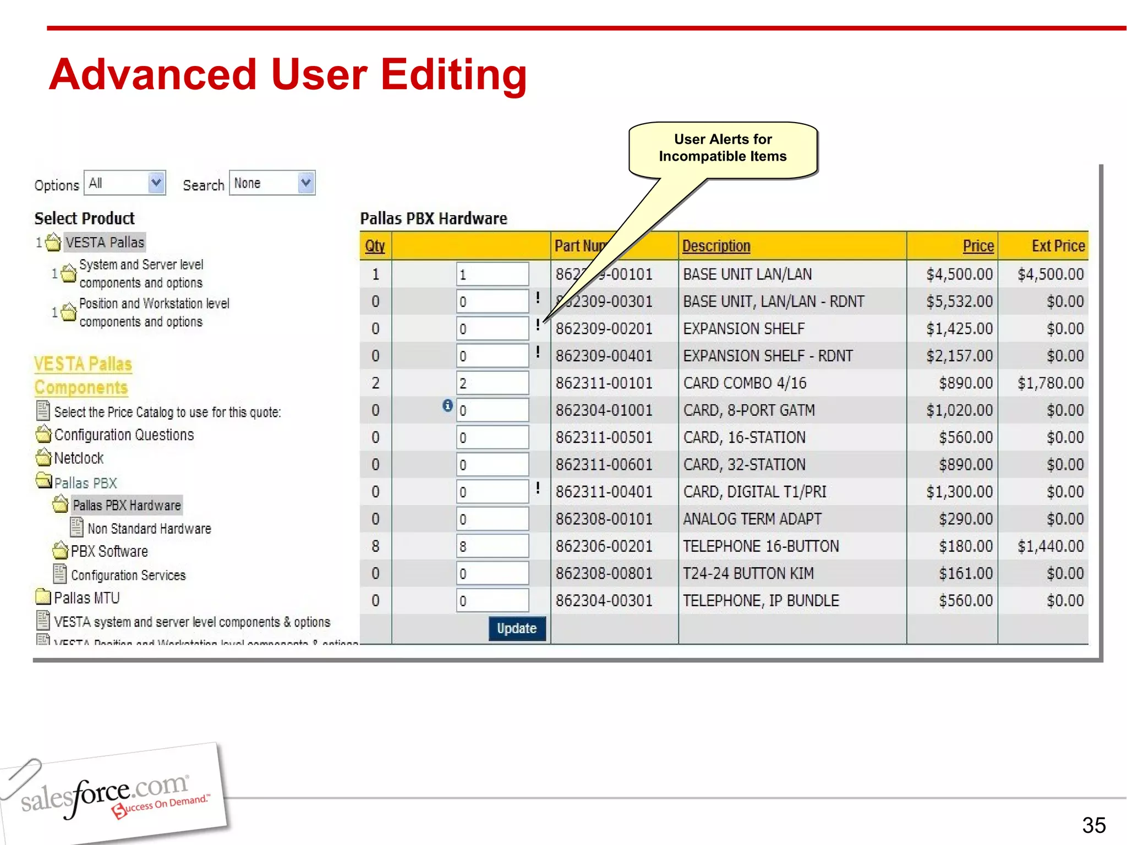Click the Configuration Services document icon

60,573
